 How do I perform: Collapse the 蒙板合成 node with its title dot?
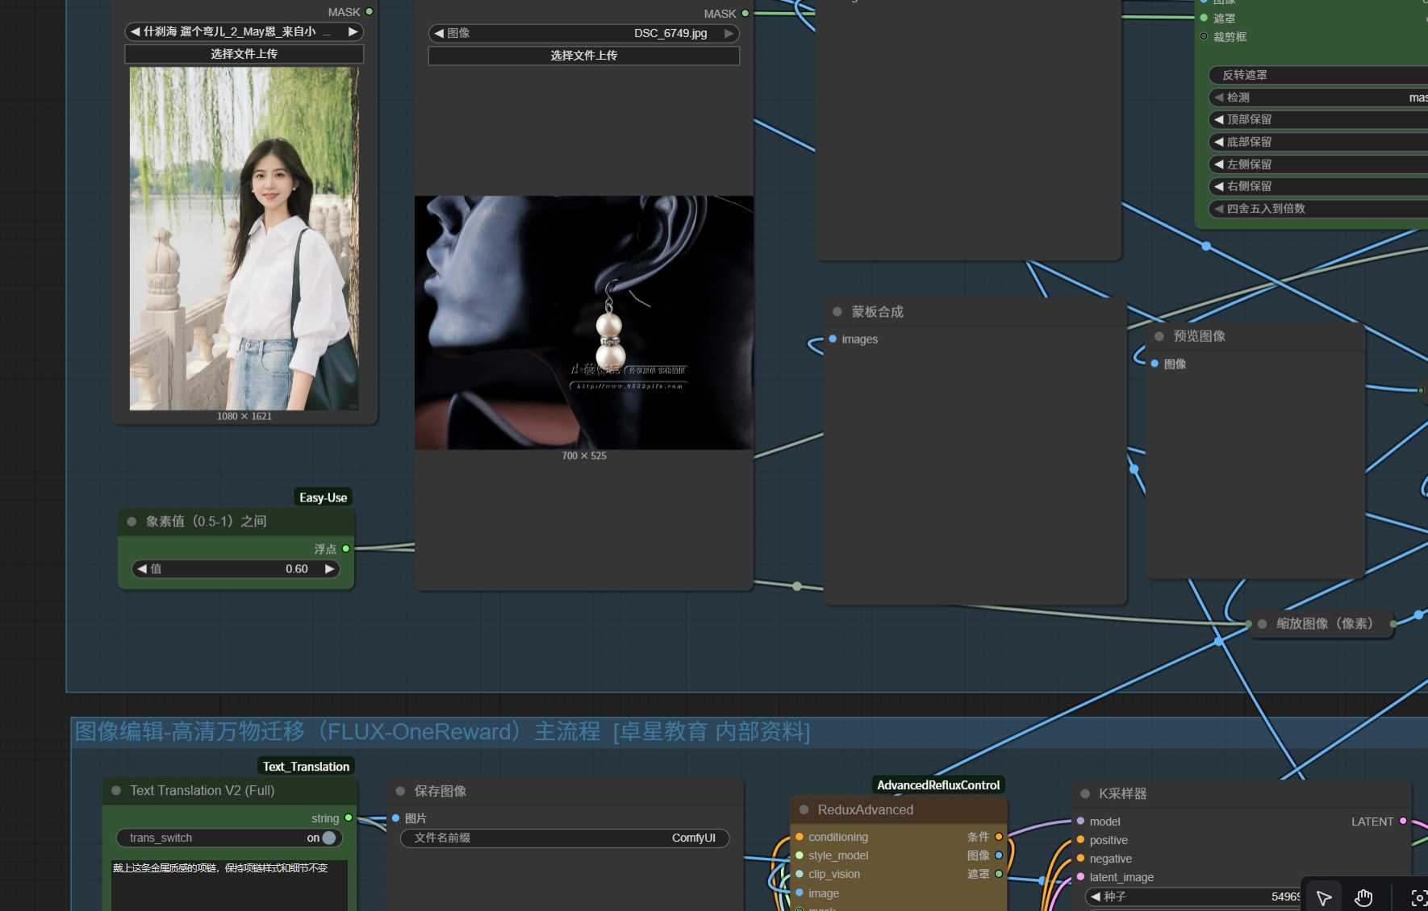[x=837, y=312]
